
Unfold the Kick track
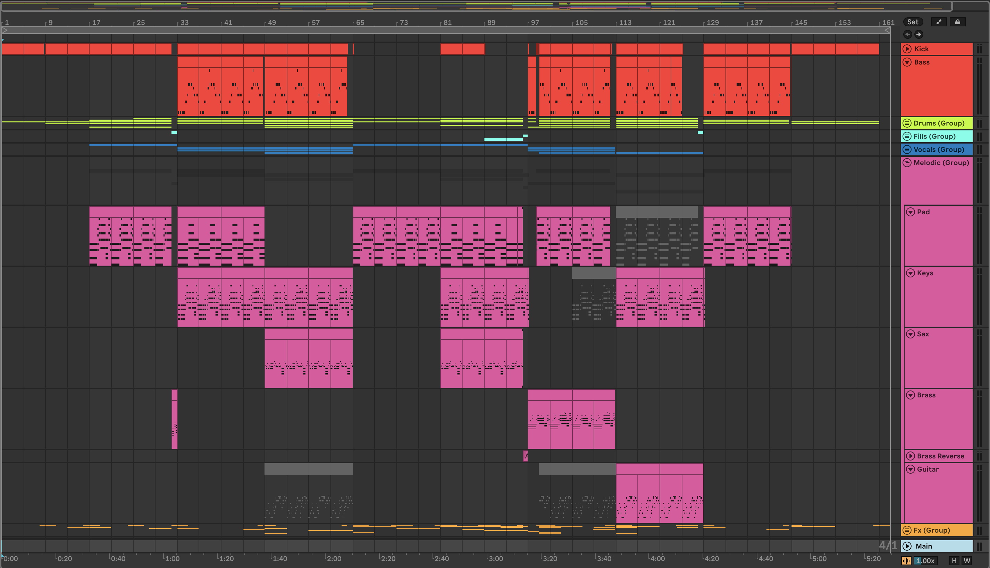(907, 49)
